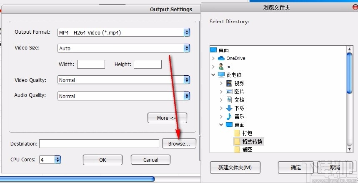The width and height of the screenshot is (358, 183).
Task: Click the pc user icon
Action: pyautogui.click(x=221, y=67)
